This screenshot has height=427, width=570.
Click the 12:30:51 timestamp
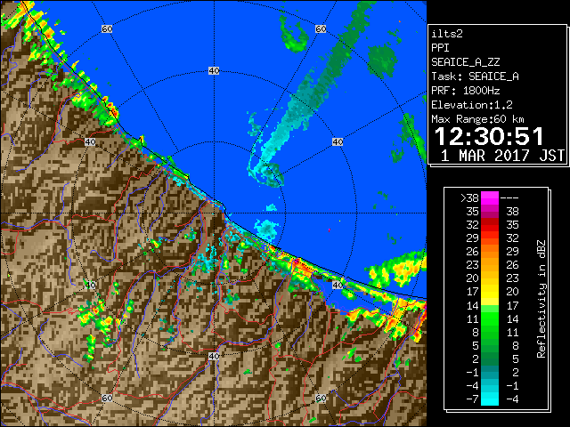pyautogui.click(x=489, y=136)
